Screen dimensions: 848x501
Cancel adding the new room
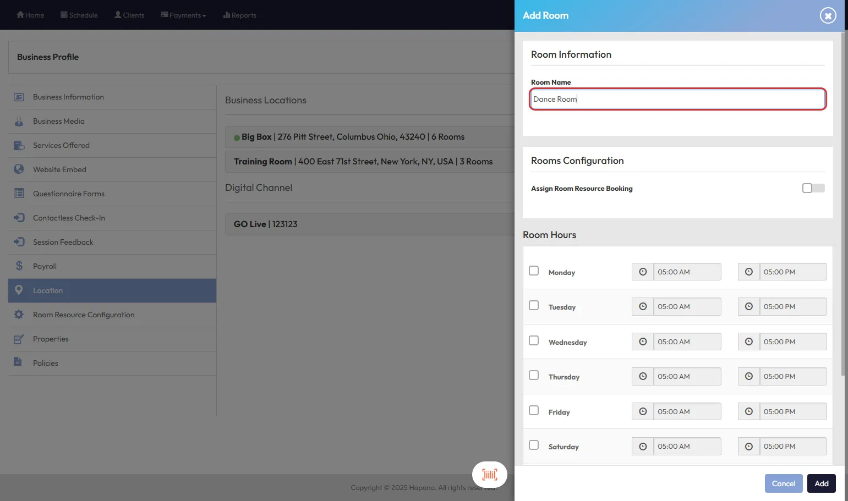click(783, 483)
